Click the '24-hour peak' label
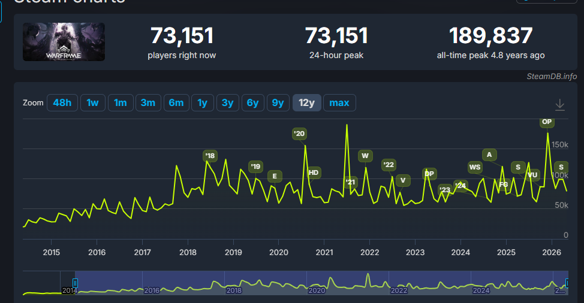This screenshot has height=303, width=584. tap(336, 56)
